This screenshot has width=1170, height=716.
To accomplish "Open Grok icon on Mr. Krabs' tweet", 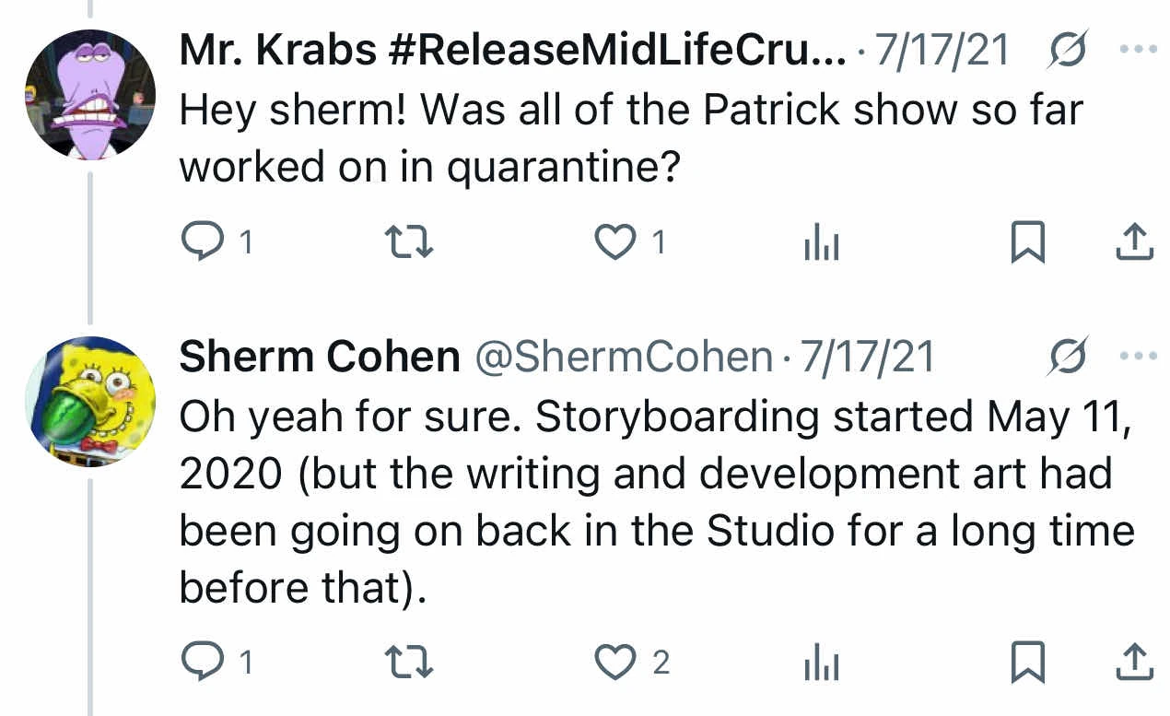I will [1069, 50].
